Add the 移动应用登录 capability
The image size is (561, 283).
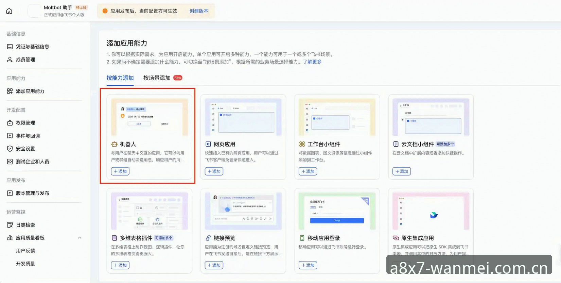(x=308, y=265)
